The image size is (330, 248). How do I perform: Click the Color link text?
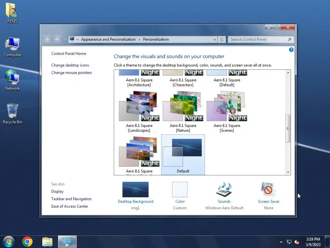[x=180, y=201]
